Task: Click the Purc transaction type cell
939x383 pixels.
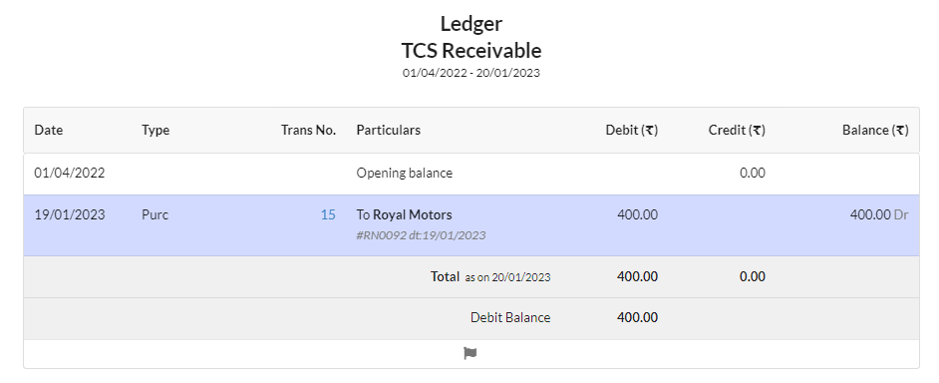Action: 156,214
